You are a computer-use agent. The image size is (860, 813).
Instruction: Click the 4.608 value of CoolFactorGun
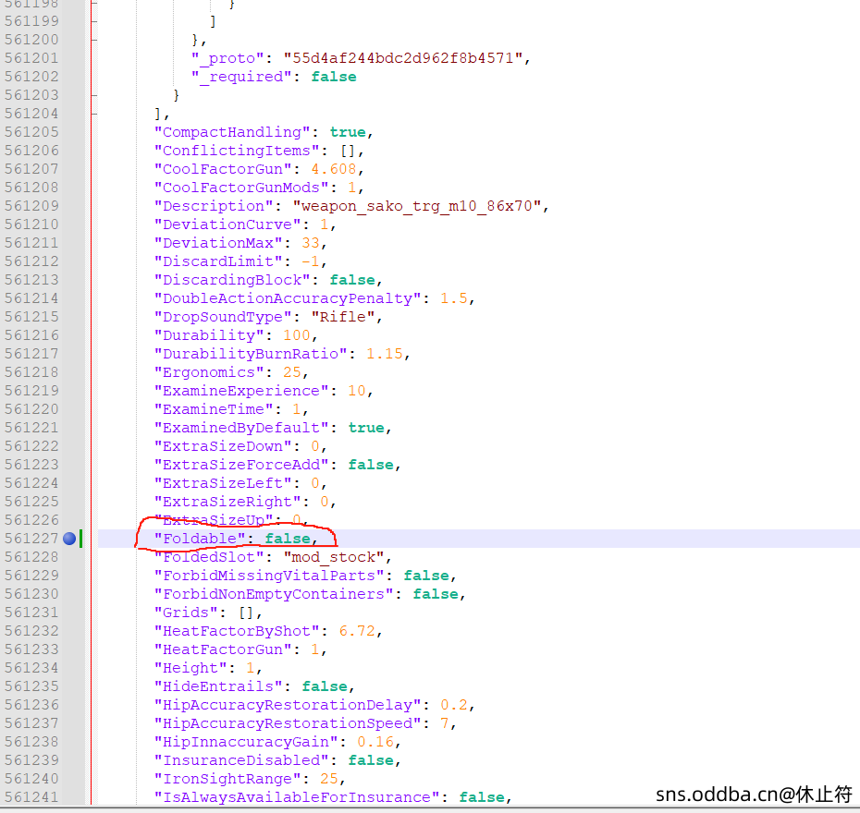coord(334,169)
